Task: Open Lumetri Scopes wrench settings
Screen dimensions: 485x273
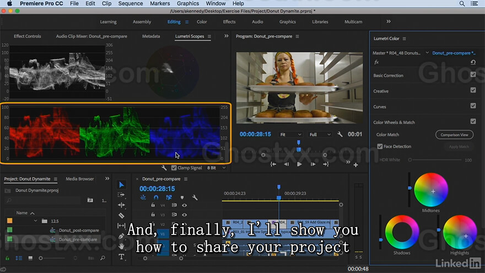Action: (x=164, y=168)
